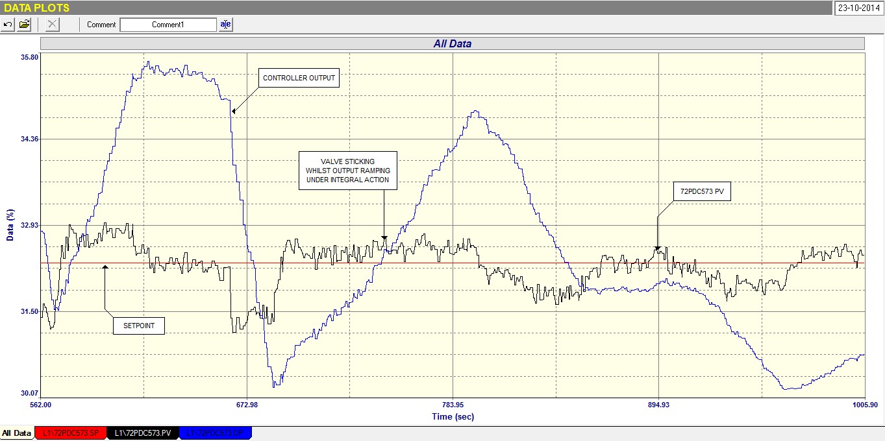Select the CONTROLLER OUTPUT annotation box

[x=299, y=78]
